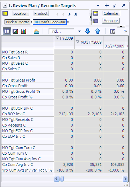Select the MO Tgt Gross Profit row
The height and width of the screenshot is (187, 130).
tap(28, 80)
